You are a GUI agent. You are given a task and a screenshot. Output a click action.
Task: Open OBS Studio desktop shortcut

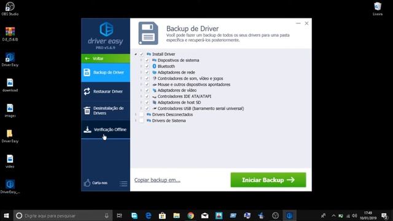(x=10, y=9)
